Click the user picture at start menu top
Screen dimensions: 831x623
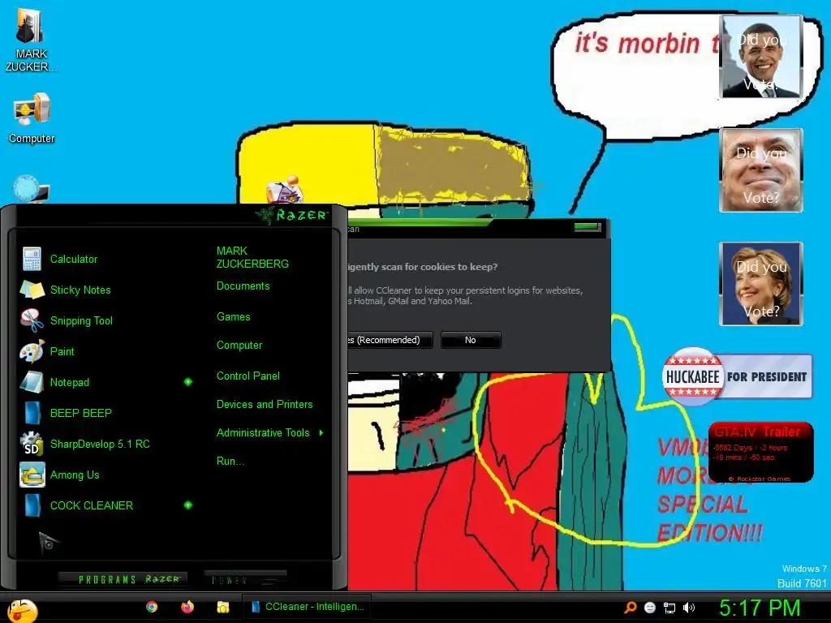click(x=285, y=191)
